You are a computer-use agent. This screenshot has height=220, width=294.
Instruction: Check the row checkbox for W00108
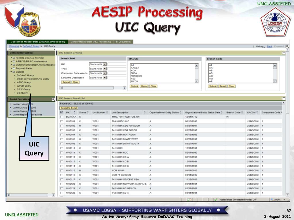pyautogui.click(x=62, y=144)
